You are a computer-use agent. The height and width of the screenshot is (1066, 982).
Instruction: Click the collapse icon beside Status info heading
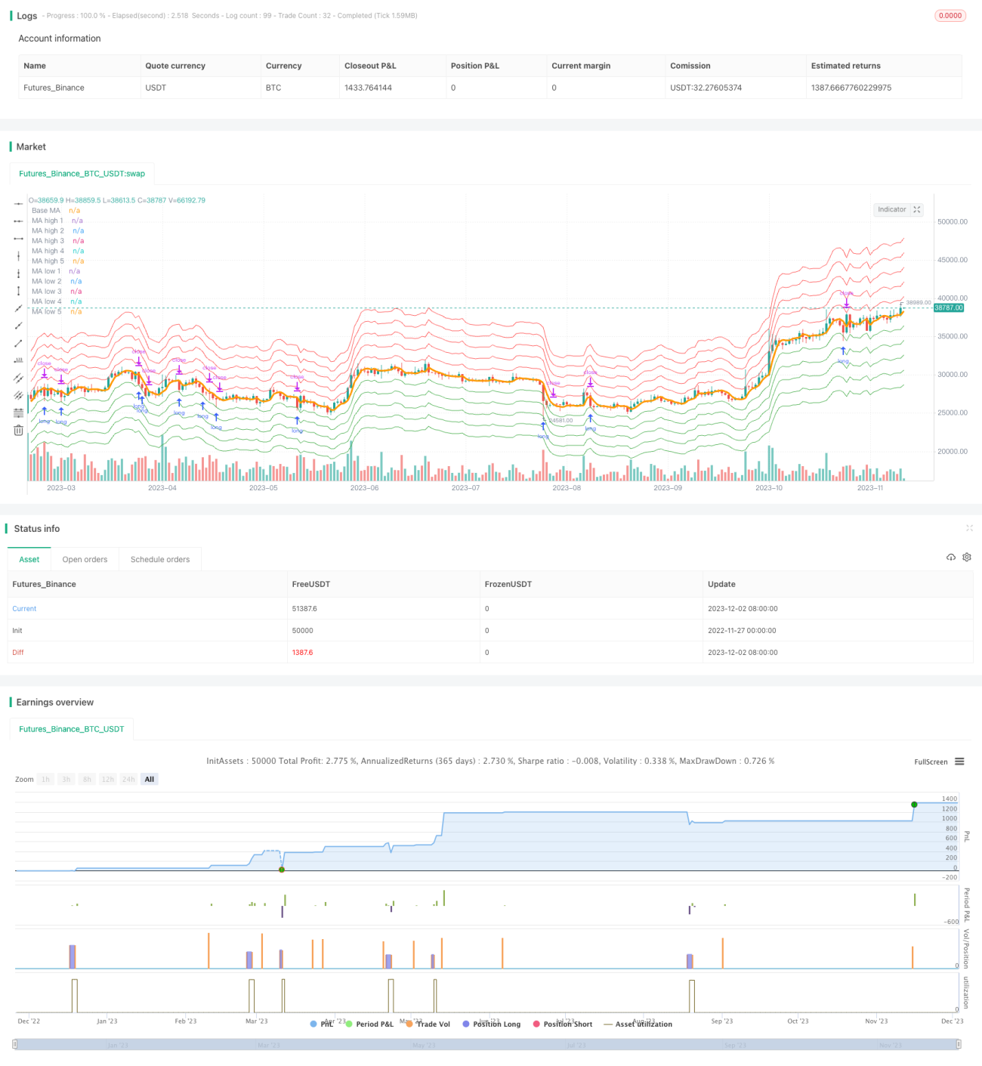[969, 528]
